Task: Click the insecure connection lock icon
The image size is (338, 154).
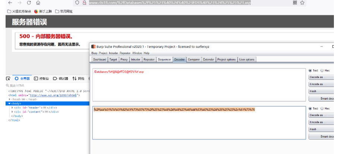Action: 85,3
